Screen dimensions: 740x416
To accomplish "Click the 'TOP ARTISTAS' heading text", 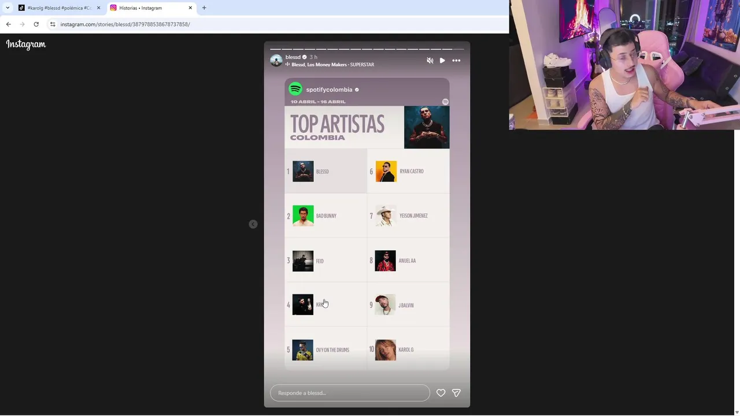I will coord(337,124).
